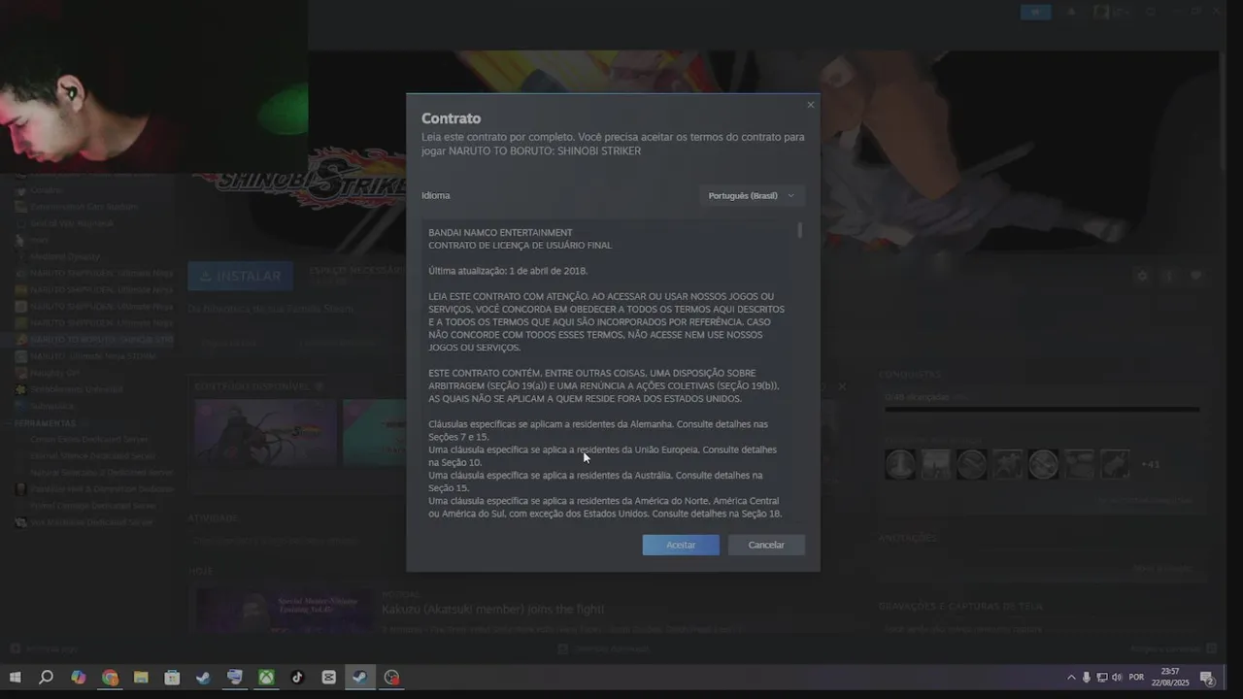The width and height of the screenshot is (1243, 699).
Task: Open the Idioma language dropdown
Action: click(752, 195)
